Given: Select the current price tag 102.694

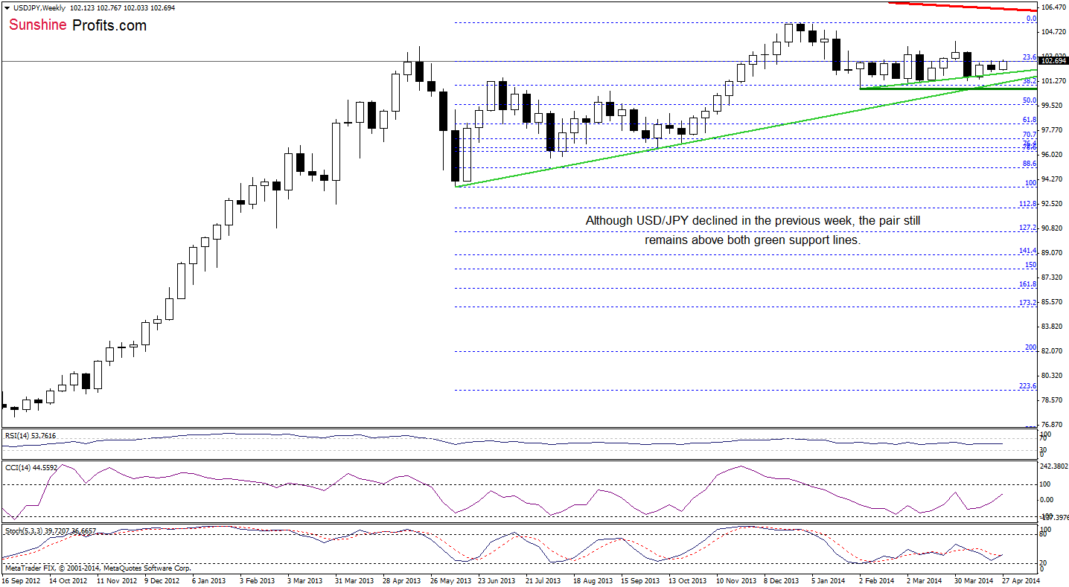Looking at the screenshot, I should (1053, 62).
